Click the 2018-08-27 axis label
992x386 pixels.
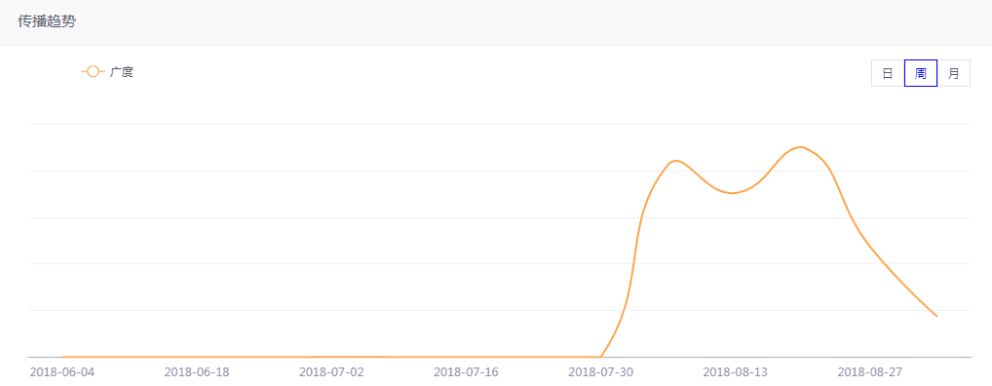[x=870, y=371]
